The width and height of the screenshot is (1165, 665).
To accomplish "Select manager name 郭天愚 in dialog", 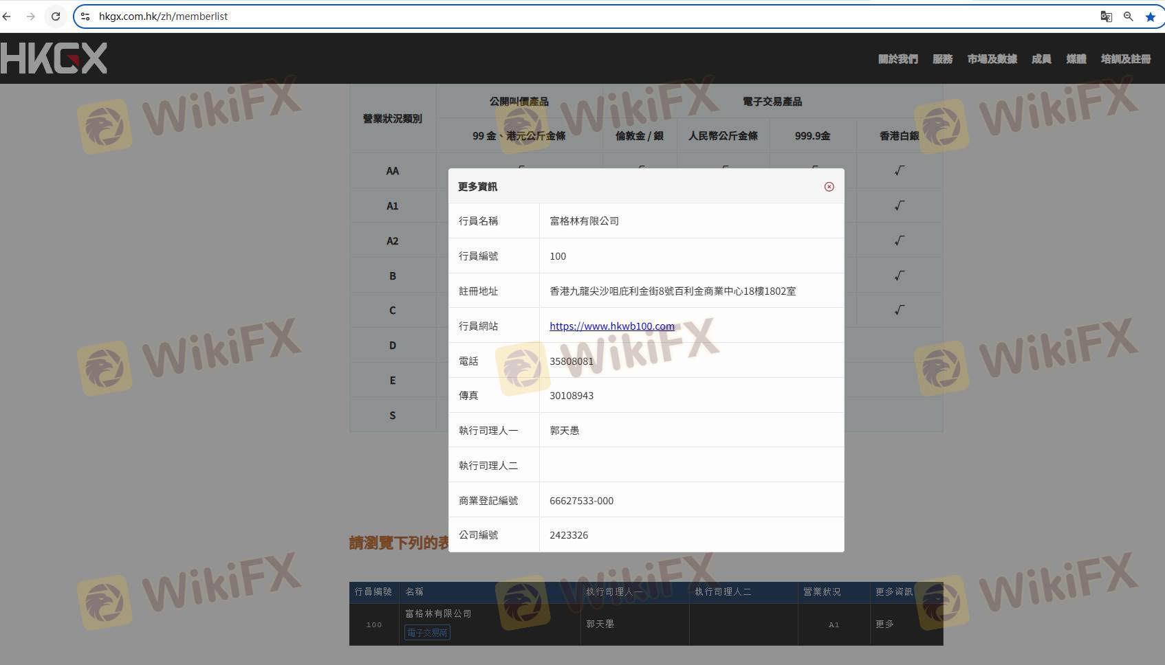I will tap(565, 431).
